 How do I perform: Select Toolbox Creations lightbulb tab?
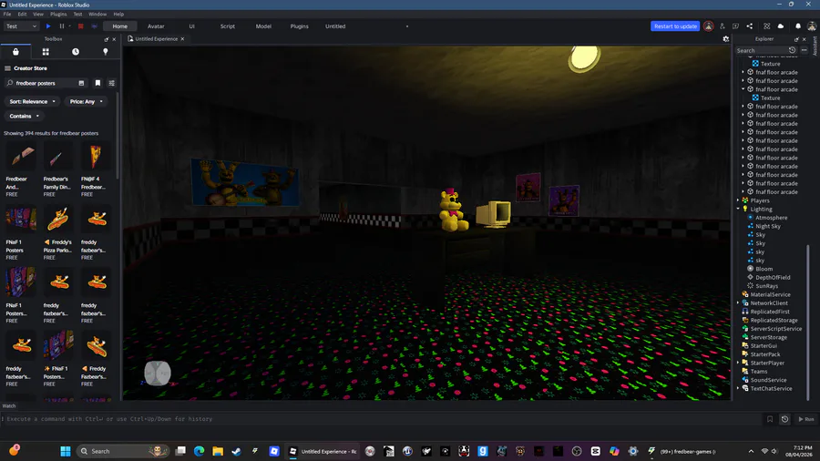click(105, 52)
